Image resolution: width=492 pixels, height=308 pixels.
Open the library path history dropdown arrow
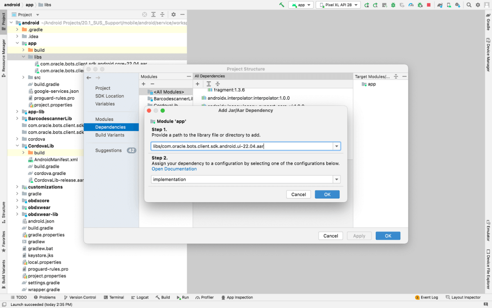[x=337, y=146]
